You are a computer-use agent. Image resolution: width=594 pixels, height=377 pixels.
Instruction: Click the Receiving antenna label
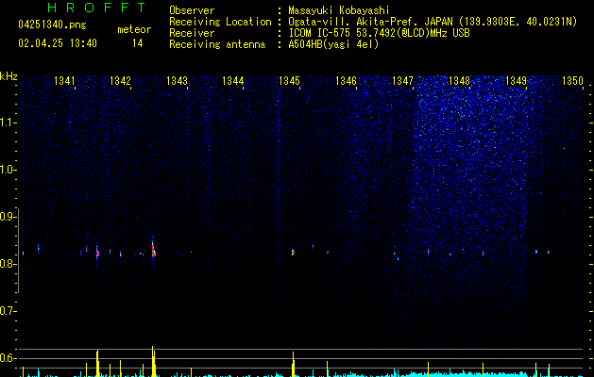217,44
